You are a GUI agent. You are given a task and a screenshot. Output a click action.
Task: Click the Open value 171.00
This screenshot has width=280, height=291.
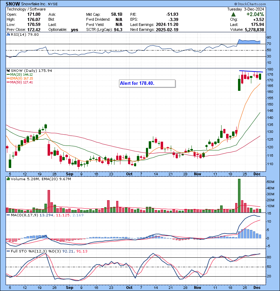coord(34,14)
